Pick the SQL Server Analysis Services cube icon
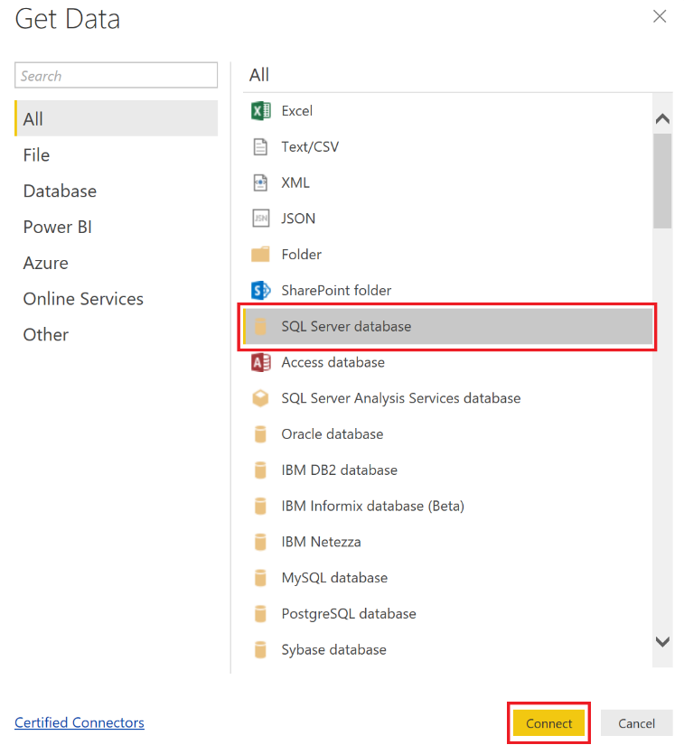This screenshot has width=684, height=754. (260, 398)
